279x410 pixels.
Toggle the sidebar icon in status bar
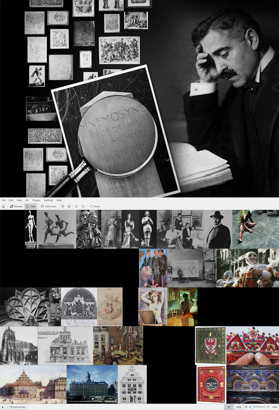[x=4, y=407]
